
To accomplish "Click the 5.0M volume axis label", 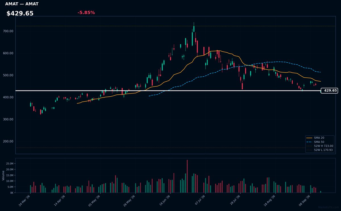I will 11,187.
